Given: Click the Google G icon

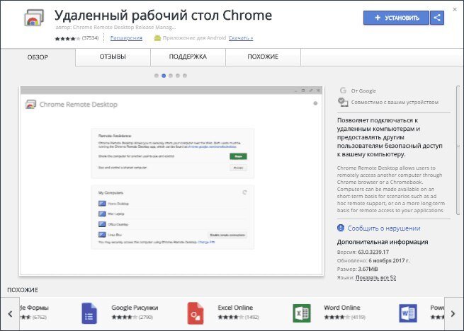Looking at the screenshot, I should pyautogui.click(x=343, y=91).
